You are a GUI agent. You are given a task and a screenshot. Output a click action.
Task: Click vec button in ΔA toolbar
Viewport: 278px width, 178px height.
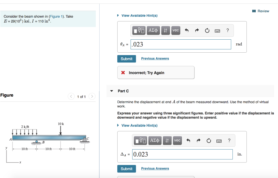(177, 141)
